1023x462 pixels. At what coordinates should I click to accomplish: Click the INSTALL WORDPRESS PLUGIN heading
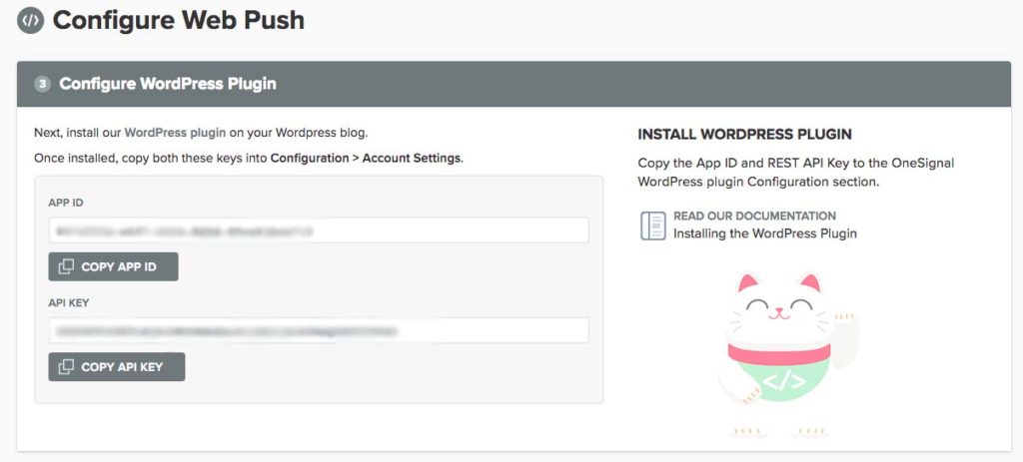click(744, 134)
